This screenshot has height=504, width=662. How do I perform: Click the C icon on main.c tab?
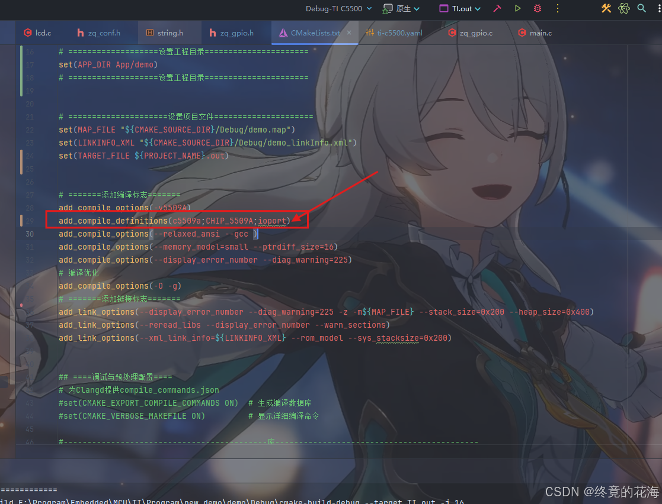click(522, 33)
